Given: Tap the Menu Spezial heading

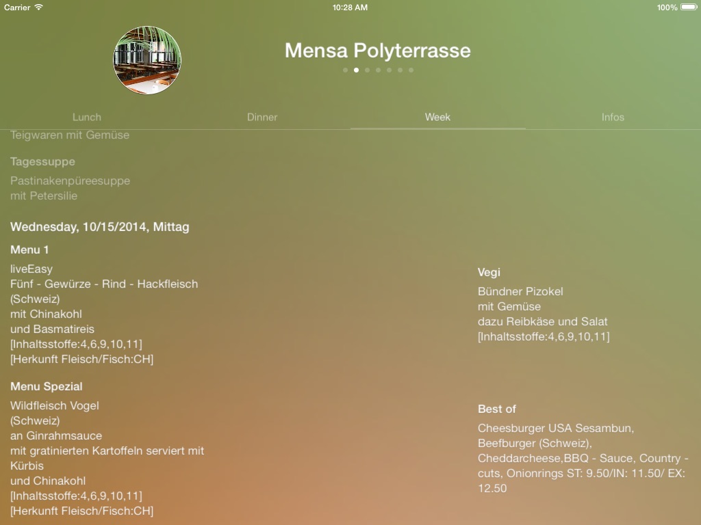Looking at the screenshot, I should pos(47,386).
